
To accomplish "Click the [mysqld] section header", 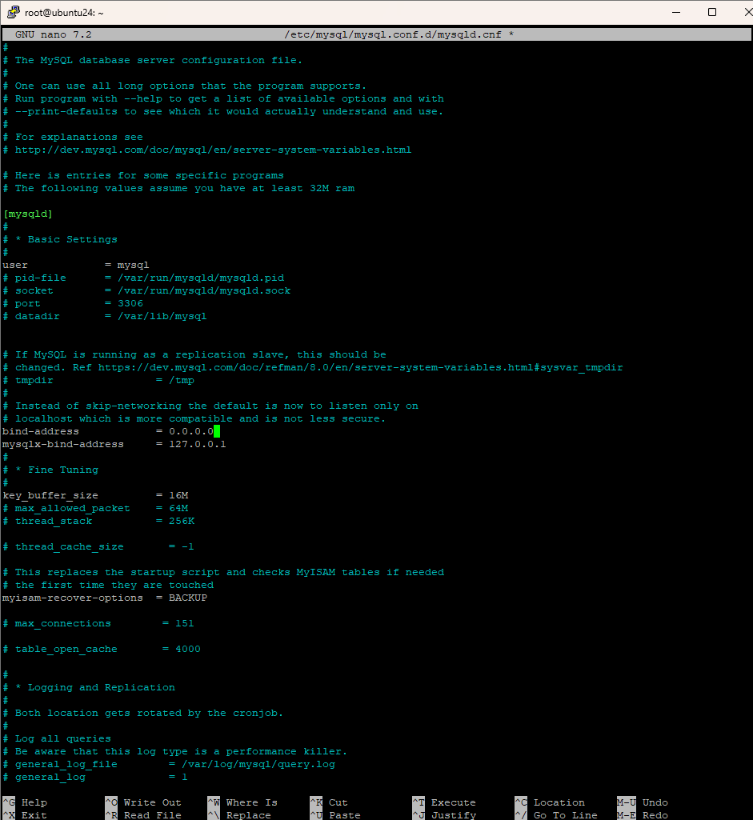I will coord(27,213).
